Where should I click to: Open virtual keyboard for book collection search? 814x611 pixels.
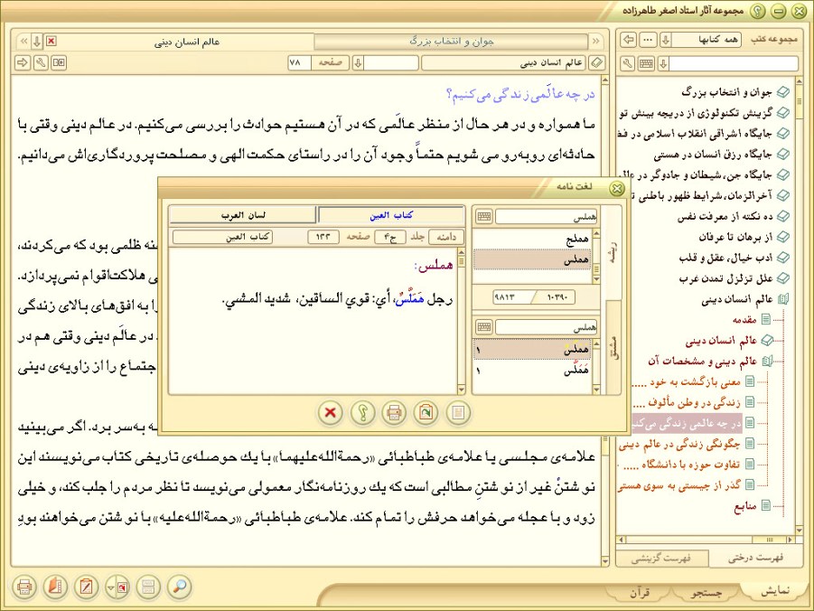point(646,63)
